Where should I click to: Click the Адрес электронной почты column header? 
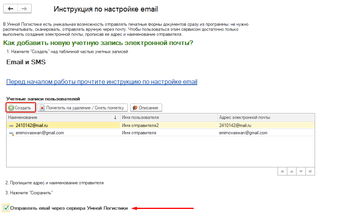266,117
